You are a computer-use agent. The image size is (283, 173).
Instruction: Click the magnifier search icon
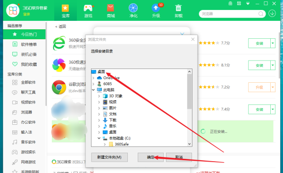tap(261, 14)
